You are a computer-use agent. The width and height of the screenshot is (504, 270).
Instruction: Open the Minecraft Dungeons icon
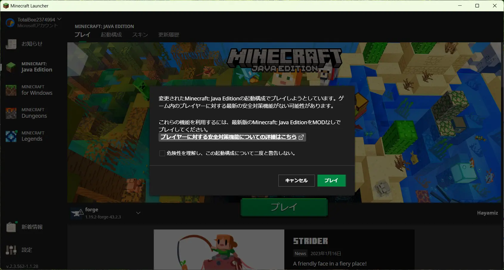pyautogui.click(x=11, y=113)
